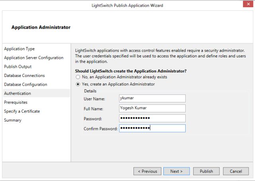The height and width of the screenshot is (181, 255).
Task: Click the Full Name field with Yogesh Kumar
Action: tap(152, 108)
